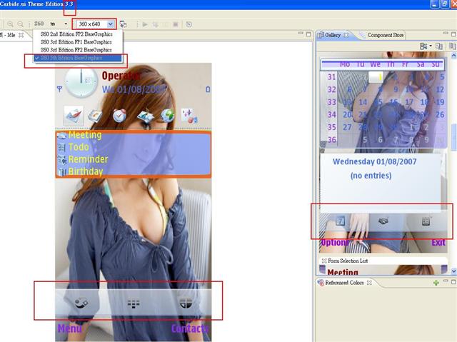Click the Referenced Colors green add icon
The image size is (457, 342).
tap(436, 283)
